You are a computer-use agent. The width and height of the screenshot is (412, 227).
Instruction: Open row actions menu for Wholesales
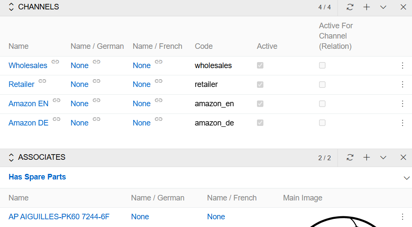403,66
